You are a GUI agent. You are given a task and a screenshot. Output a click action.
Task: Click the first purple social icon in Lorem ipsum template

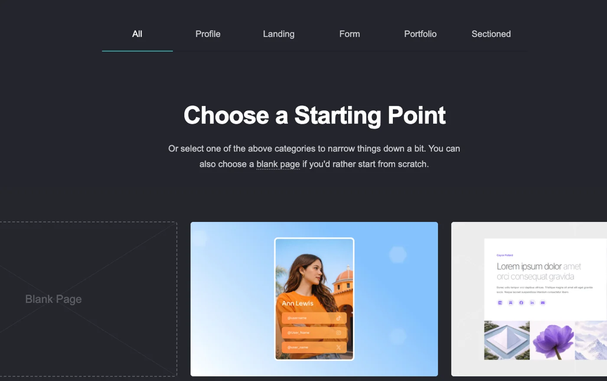click(x=500, y=303)
